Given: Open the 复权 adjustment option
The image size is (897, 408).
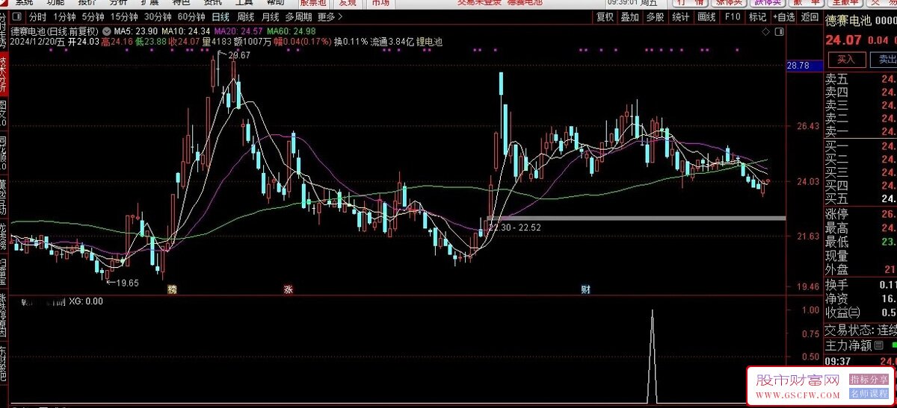Looking at the screenshot, I should tap(605, 17).
